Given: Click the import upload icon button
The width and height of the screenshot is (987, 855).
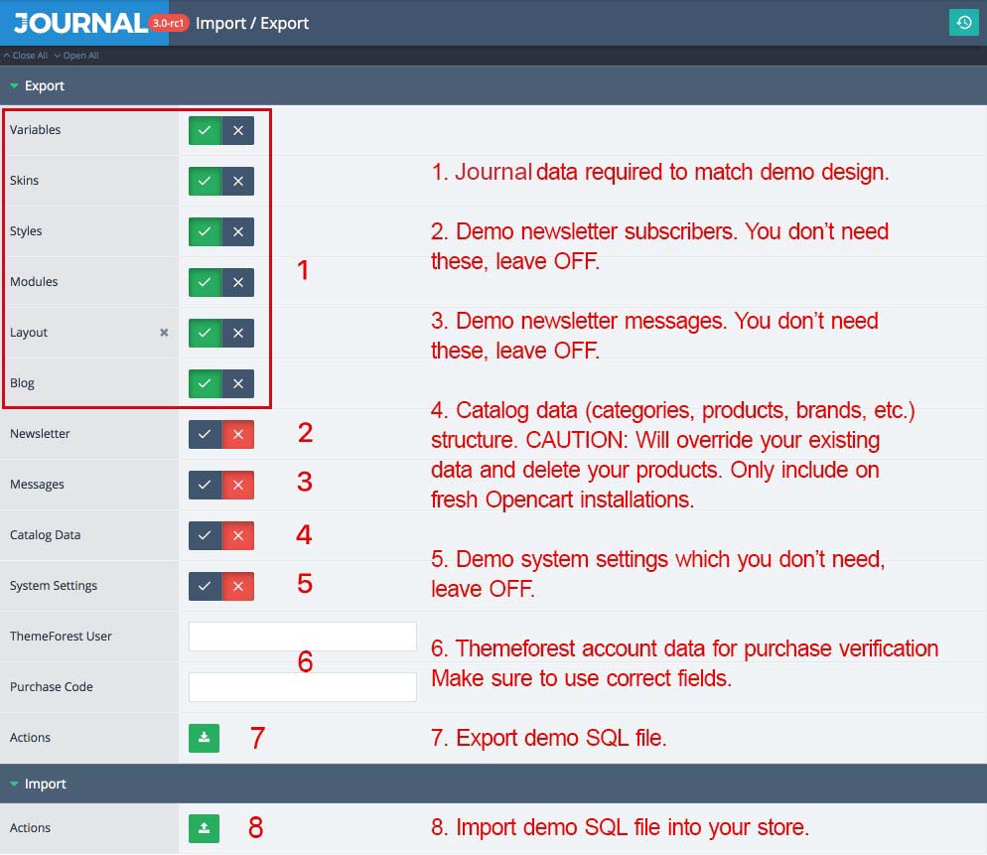Looking at the screenshot, I should [x=204, y=828].
